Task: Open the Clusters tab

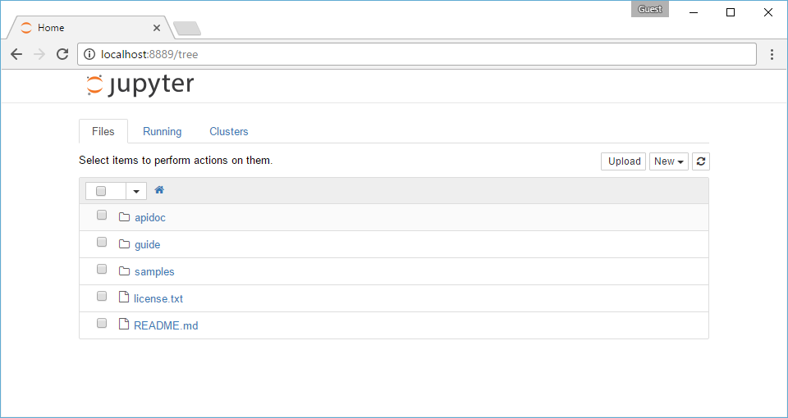Action: pos(228,131)
